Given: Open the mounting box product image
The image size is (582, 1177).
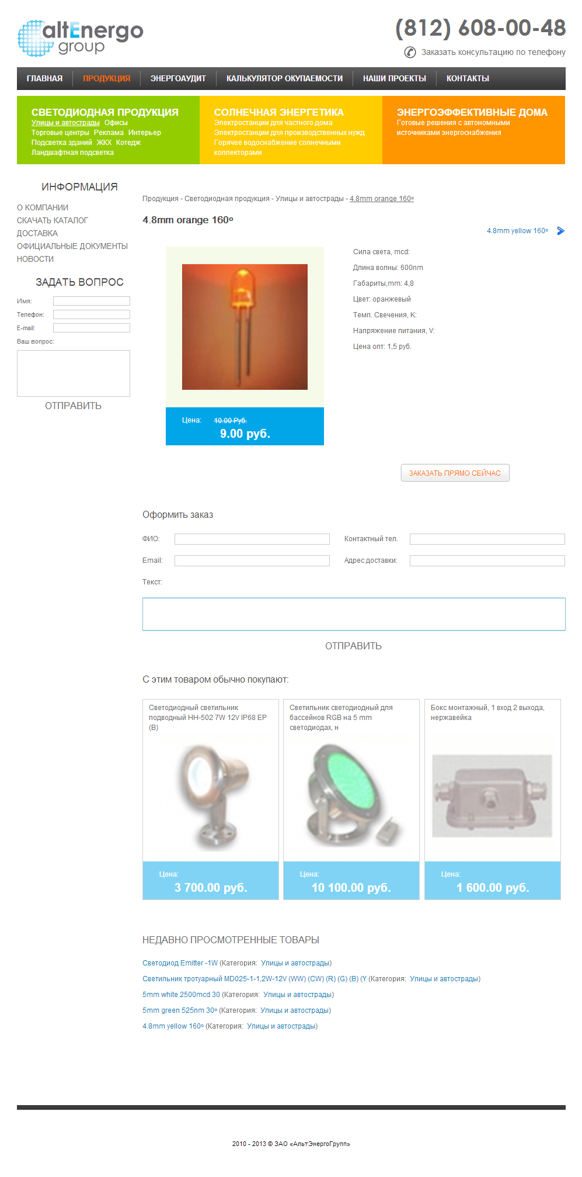Looking at the screenshot, I should coord(492,795).
